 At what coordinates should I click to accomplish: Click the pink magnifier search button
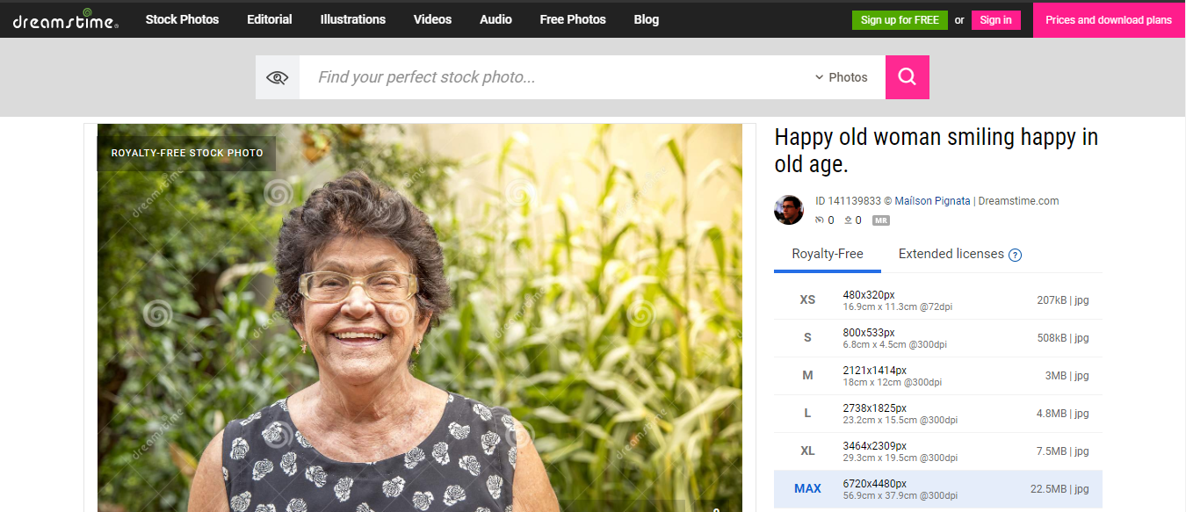point(908,77)
